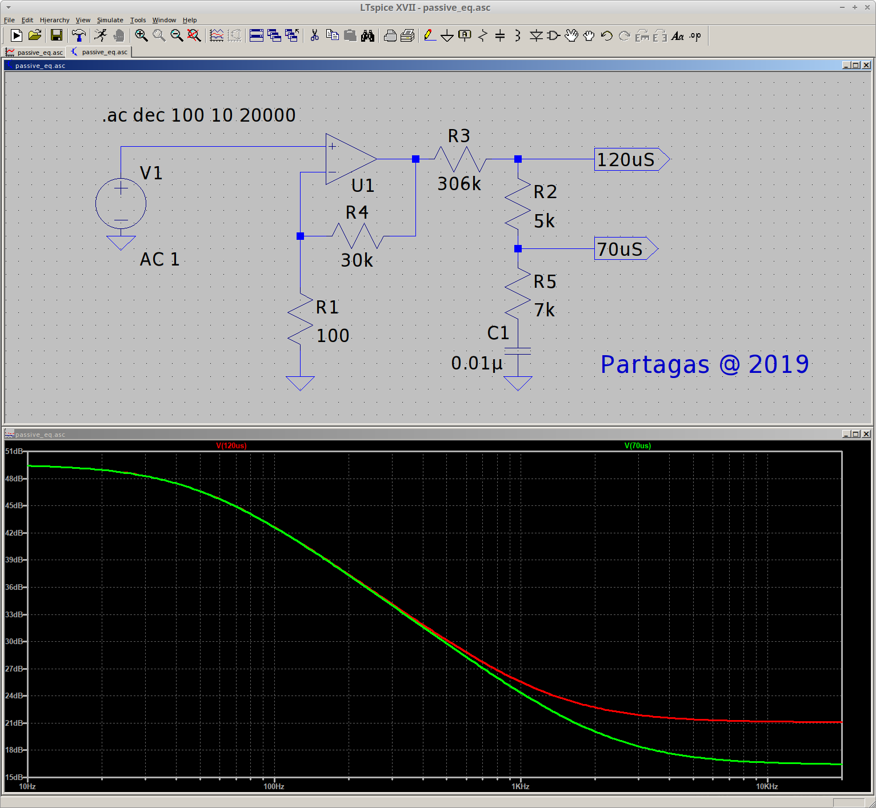Select the Diode component tool
Image resolution: width=876 pixels, height=808 pixels.
tap(536, 36)
